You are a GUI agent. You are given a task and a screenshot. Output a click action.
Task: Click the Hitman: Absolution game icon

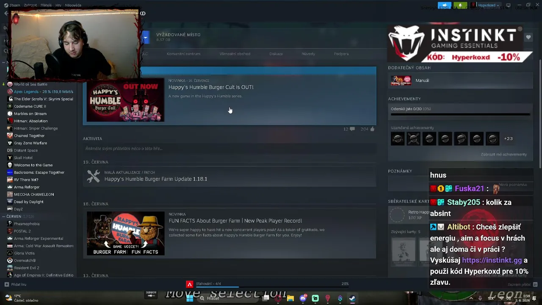tap(10, 121)
